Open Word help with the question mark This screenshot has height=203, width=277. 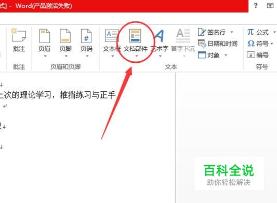(x=256, y=6)
